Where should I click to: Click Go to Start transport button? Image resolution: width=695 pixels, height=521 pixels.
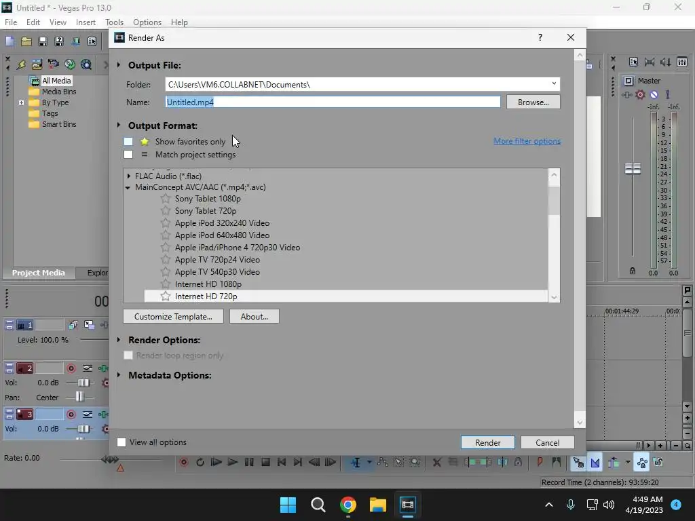(282, 462)
